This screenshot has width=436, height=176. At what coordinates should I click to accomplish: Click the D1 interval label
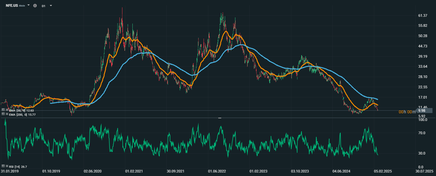coord(44,6)
